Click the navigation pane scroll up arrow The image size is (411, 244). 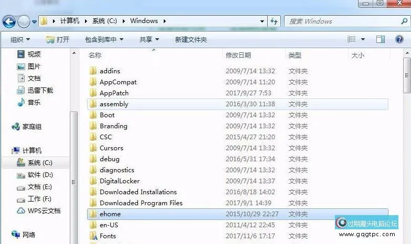pos(74,53)
